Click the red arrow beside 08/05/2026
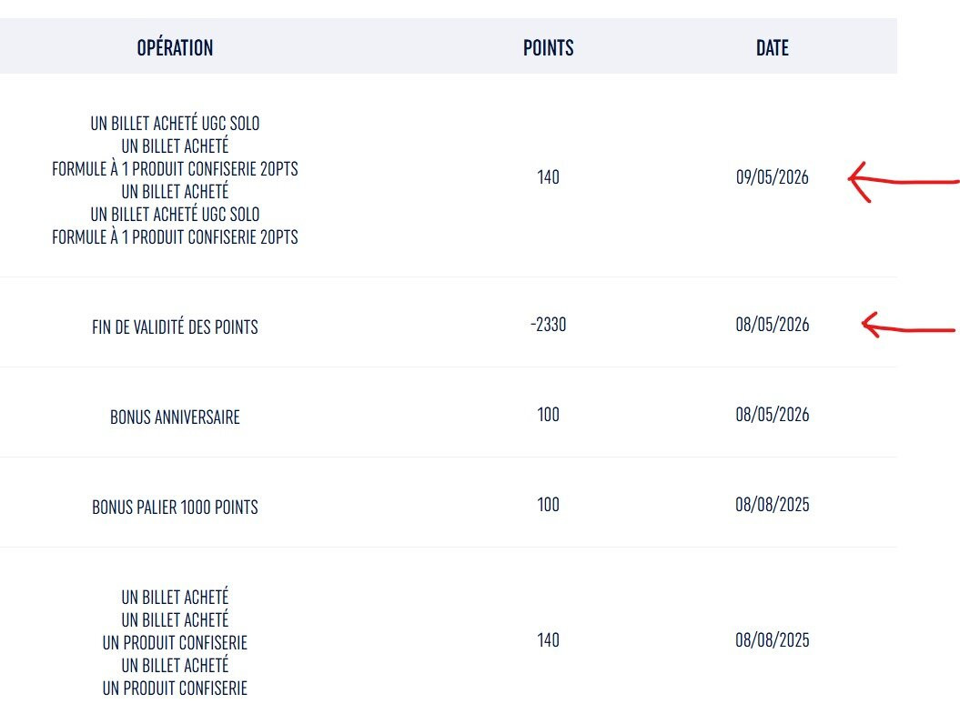The width and height of the screenshot is (960, 714). pyautogui.click(x=908, y=325)
